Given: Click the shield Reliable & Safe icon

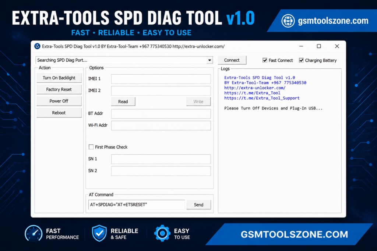Looking at the screenshot, I should click(99, 233).
